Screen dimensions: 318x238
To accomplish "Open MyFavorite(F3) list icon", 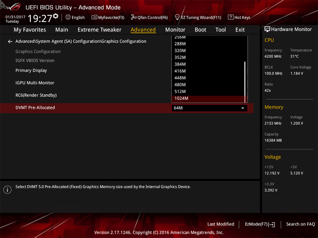I will (x=94, y=17).
